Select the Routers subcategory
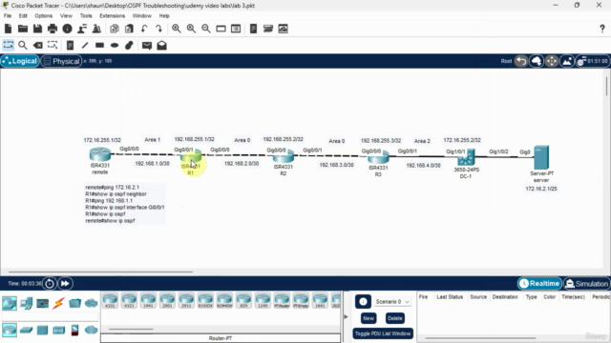The height and width of the screenshot is (343, 611). tap(10, 330)
